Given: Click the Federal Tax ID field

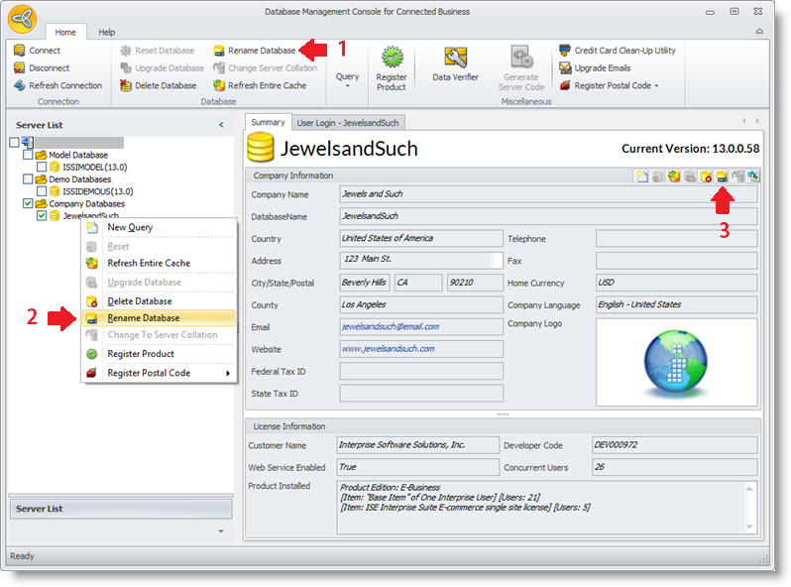Looking at the screenshot, I should (x=421, y=372).
